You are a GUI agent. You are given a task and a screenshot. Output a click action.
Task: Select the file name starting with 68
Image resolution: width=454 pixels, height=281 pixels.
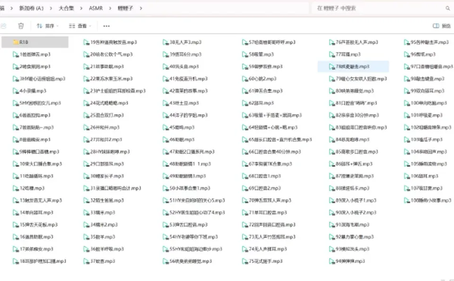pos(265,176)
